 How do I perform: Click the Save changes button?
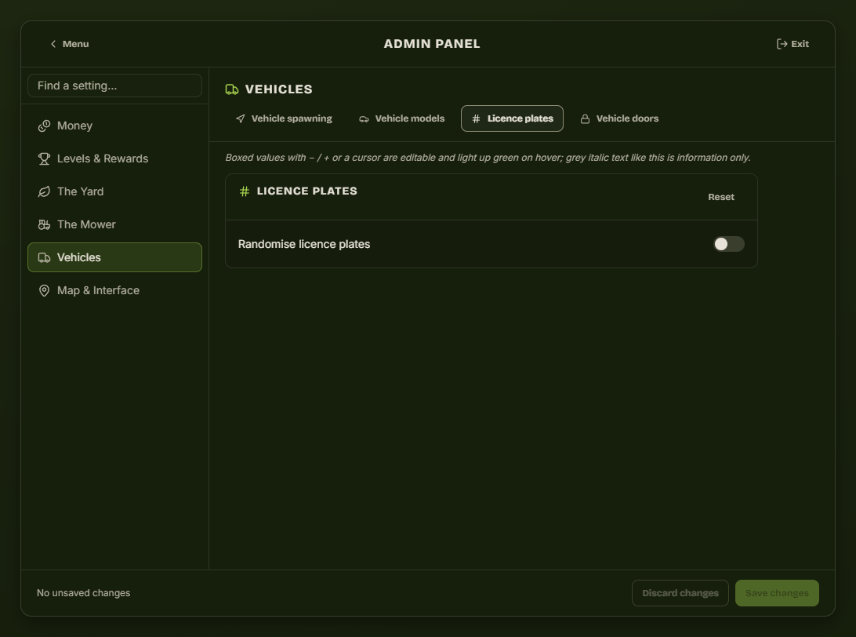click(777, 593)
